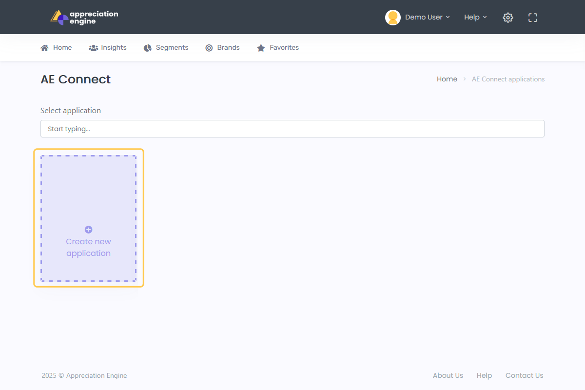Click the plus icon in new application card
The image size is (585, 390).
pos(88,230)
